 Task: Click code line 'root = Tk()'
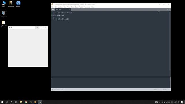tap(61, 16)
